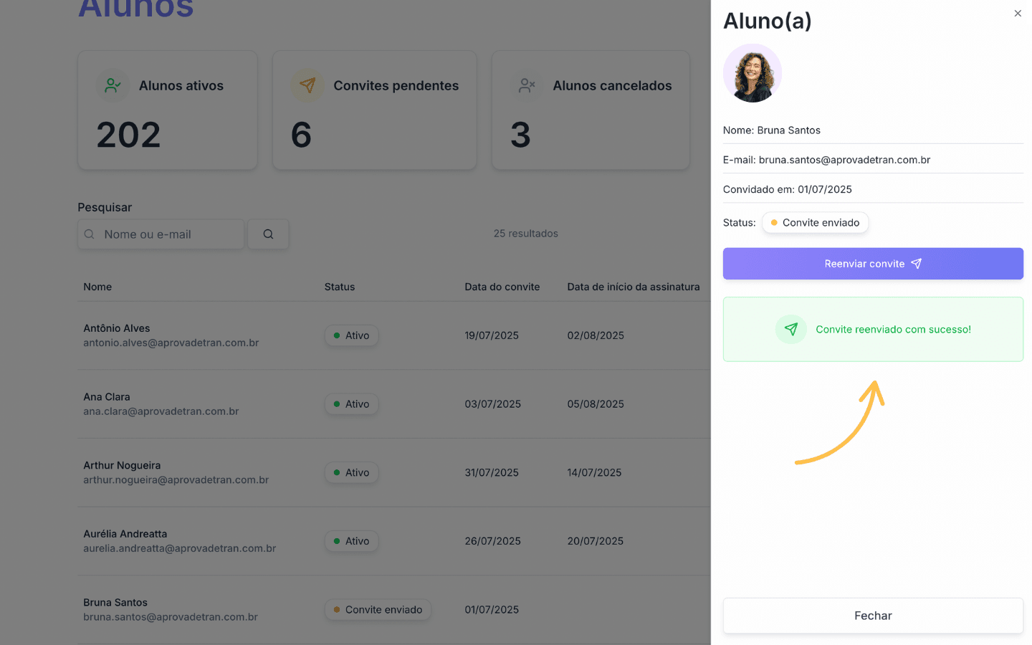Close the Aluno(a) side panel with X
1032x645 pixels.
pos(1018,14)
